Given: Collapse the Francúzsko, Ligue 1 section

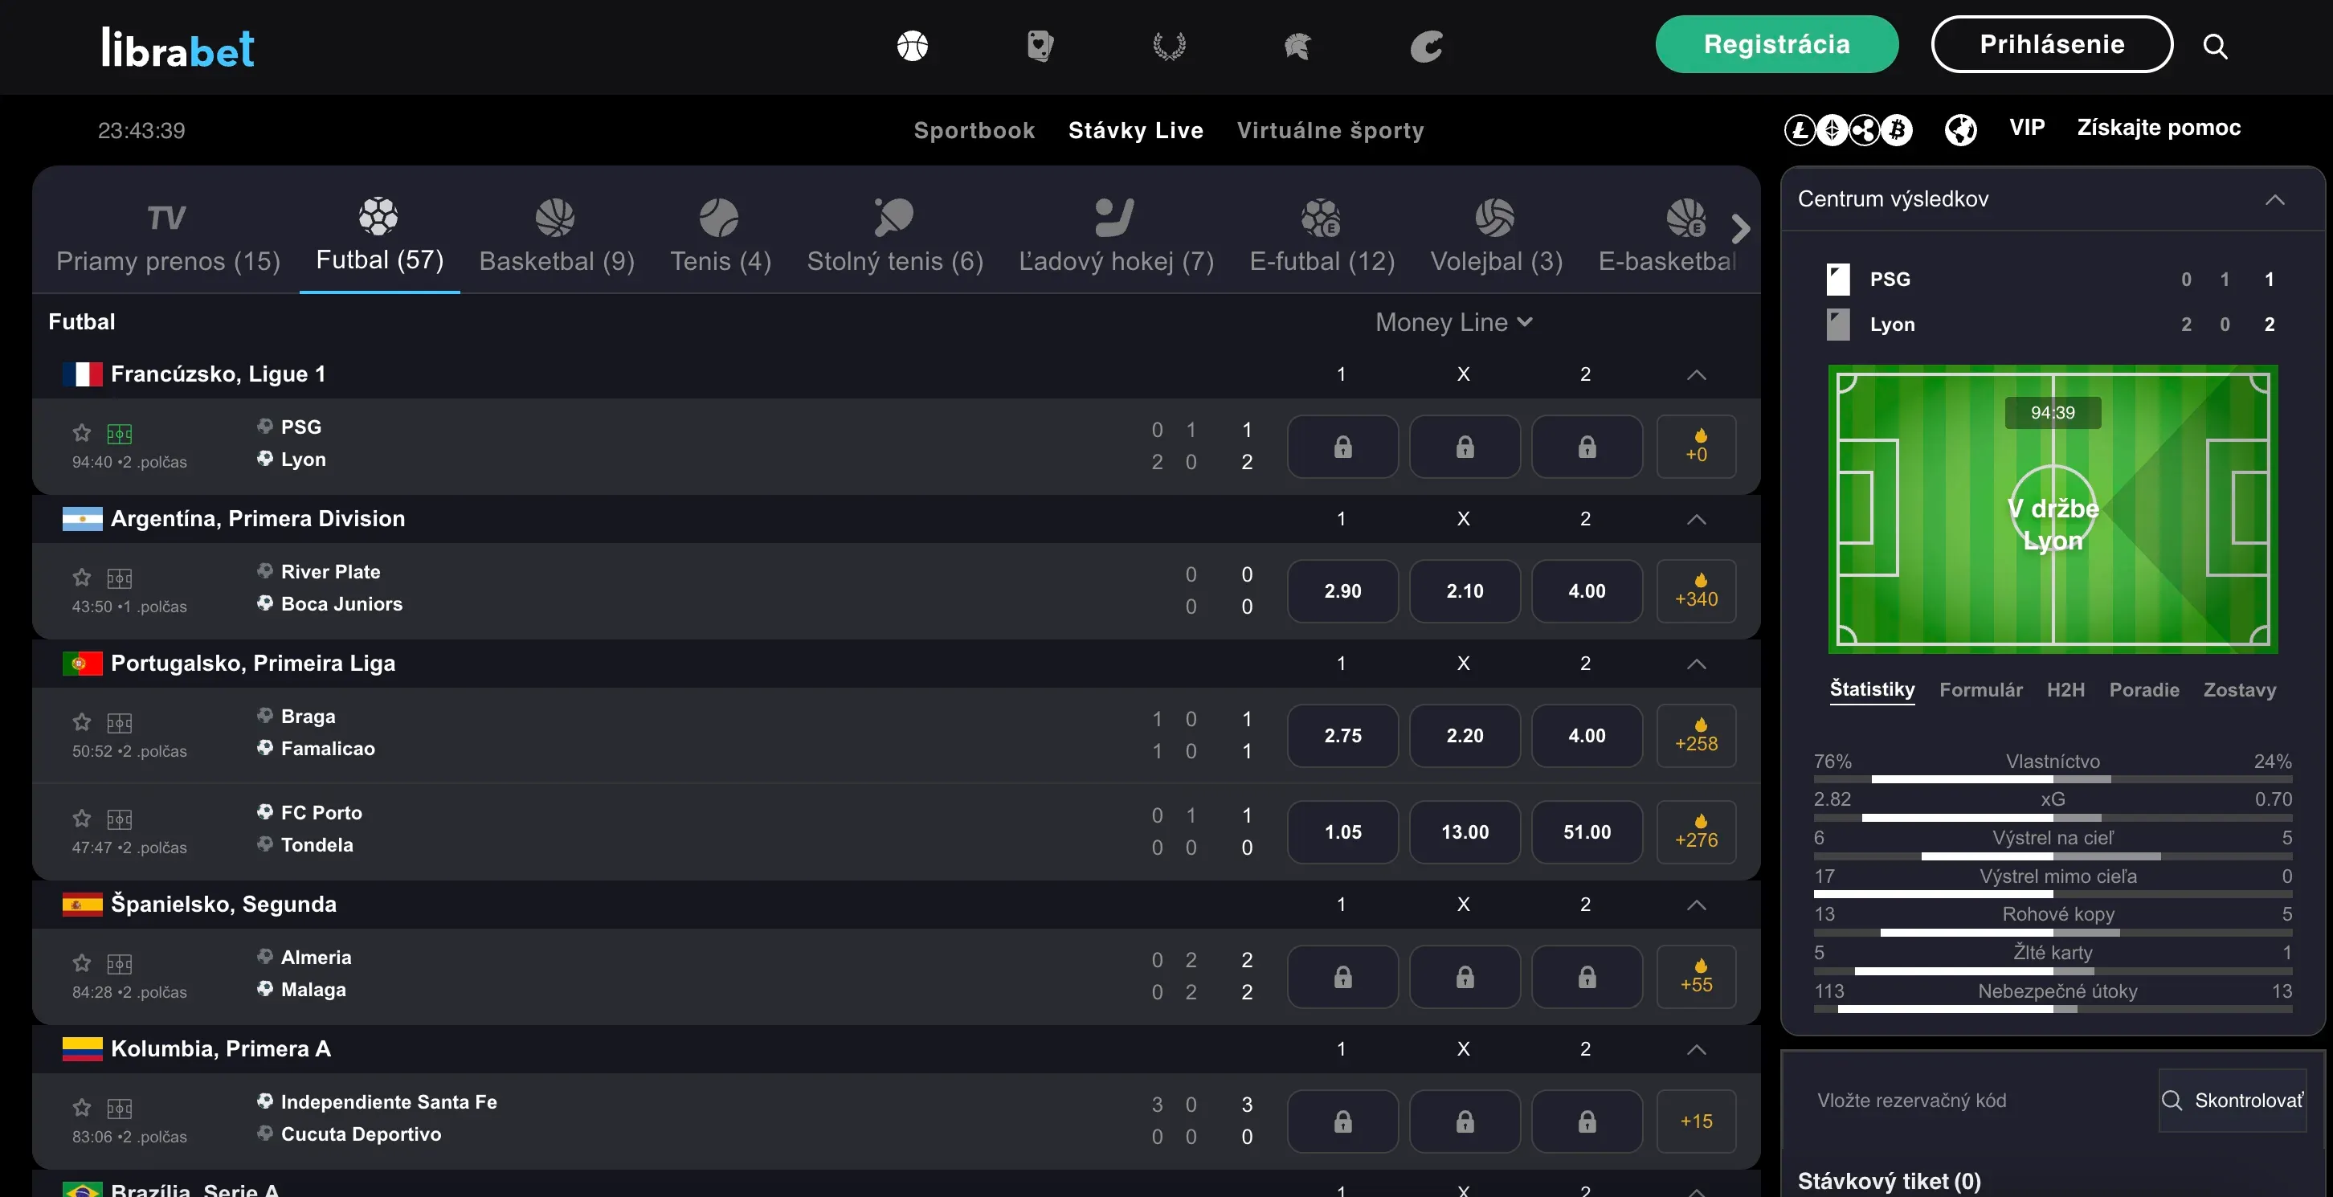Looking at the screenshot, I should (x=1695, y=375).
